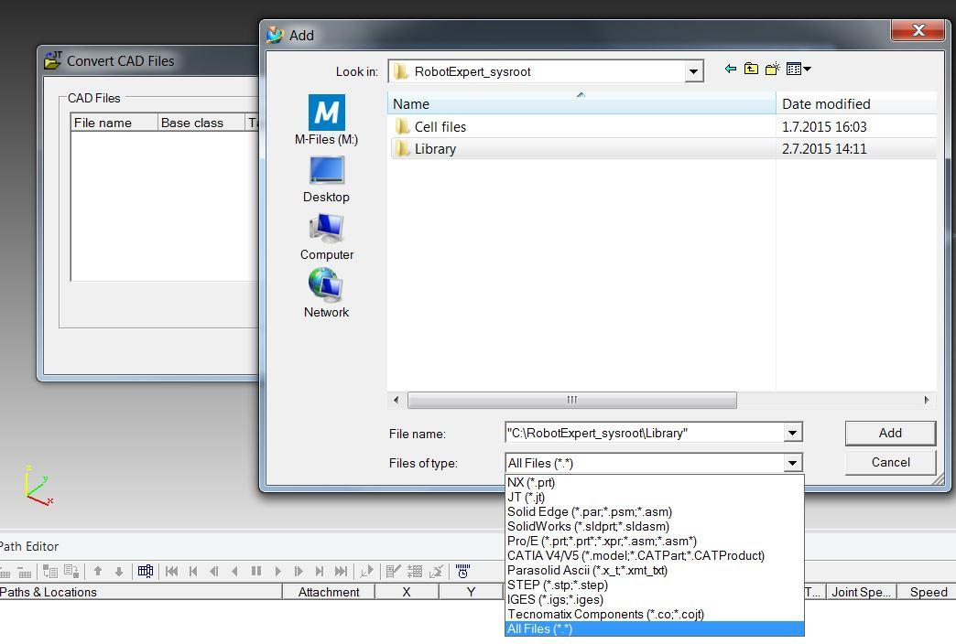Jump simulation to end in Path Editor

coord(341,571)
